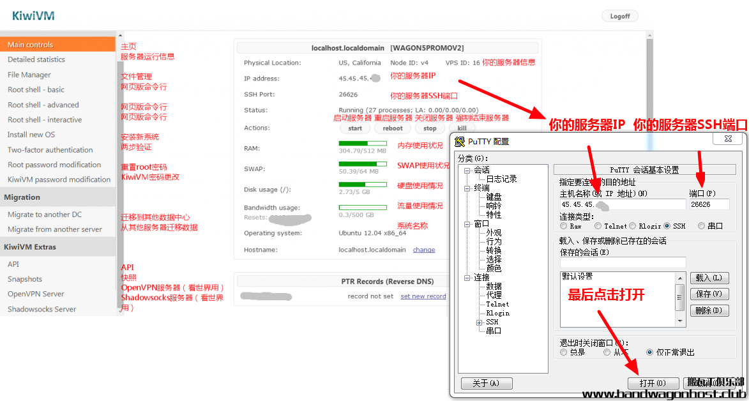Click the RAM usage bar
This screenshot has height=401, width=749.
(363, 144)
